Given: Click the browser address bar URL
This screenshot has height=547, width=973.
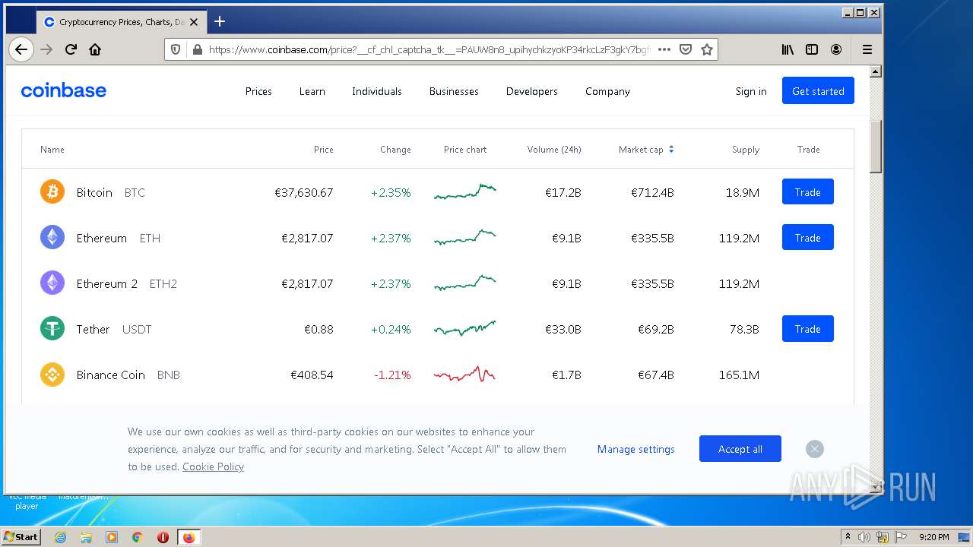Looking at the screenshot, I should click(429, 49).
